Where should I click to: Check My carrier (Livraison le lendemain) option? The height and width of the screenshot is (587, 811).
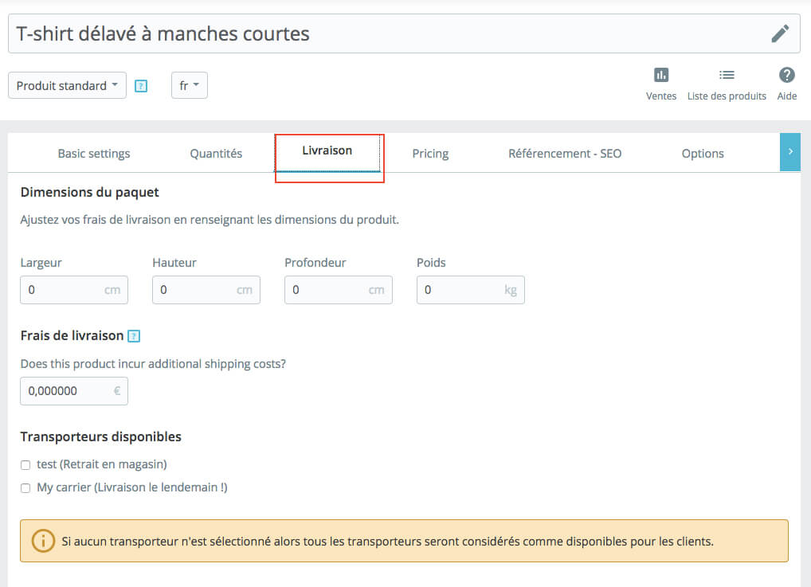(25, 488)
